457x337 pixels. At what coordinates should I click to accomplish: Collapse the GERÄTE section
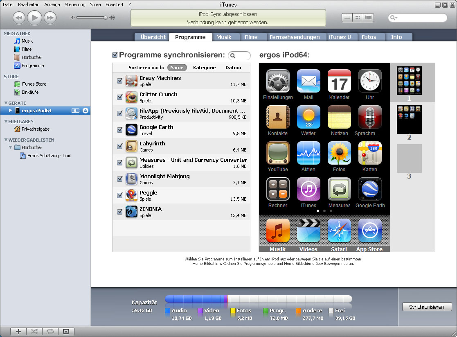(6, 103)
